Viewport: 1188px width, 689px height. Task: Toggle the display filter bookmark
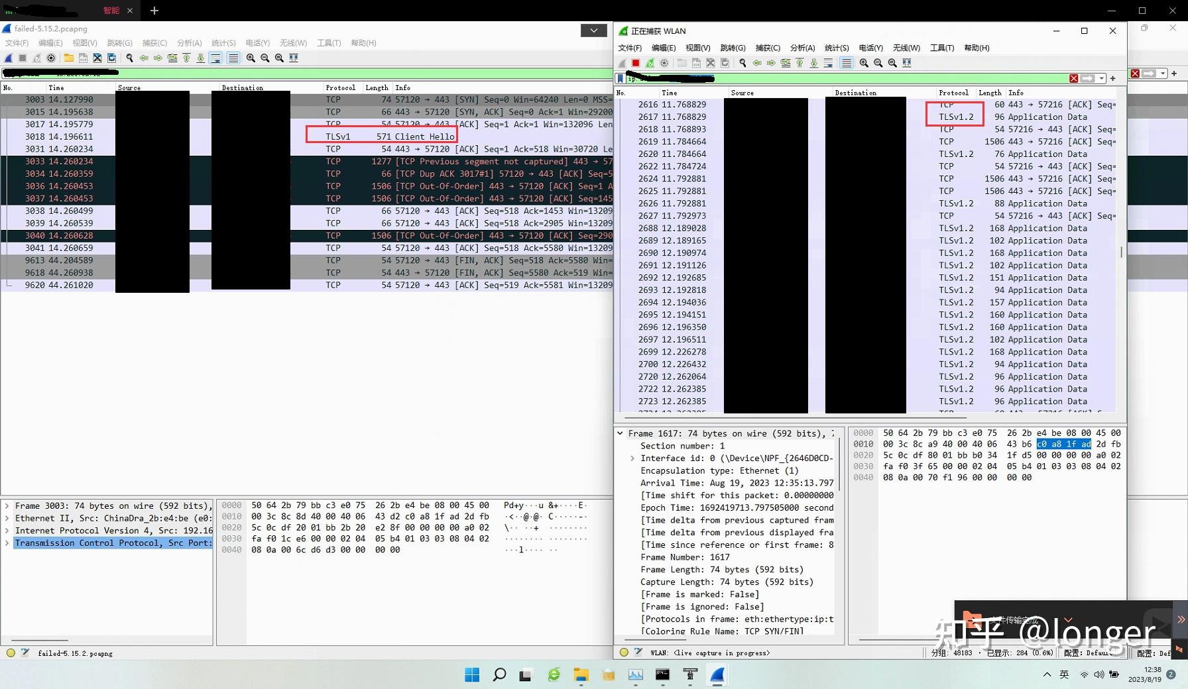621,78
